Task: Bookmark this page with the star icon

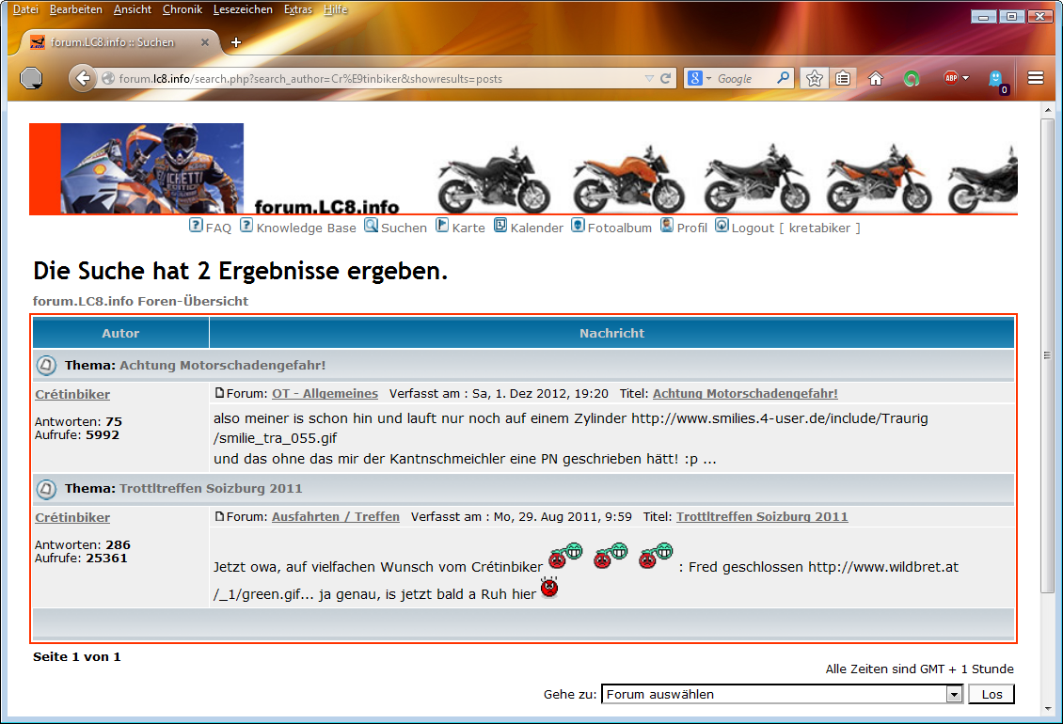Action: click(814, 79)
